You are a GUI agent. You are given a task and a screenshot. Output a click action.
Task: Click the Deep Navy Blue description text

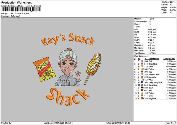pos(155,83)
